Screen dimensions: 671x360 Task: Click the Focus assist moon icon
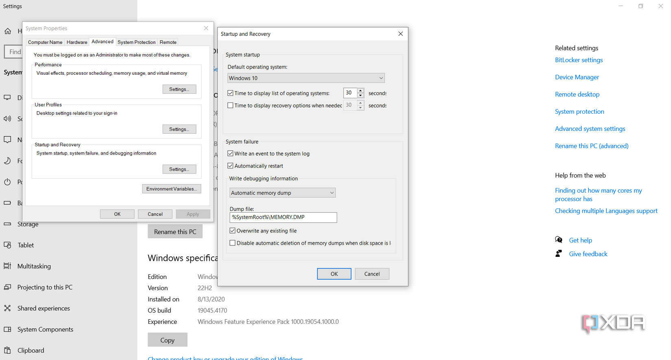pyautogui.click(x=7, y=161)
